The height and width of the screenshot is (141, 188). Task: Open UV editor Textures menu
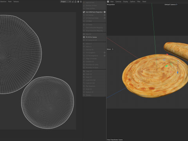coord(16,2)
